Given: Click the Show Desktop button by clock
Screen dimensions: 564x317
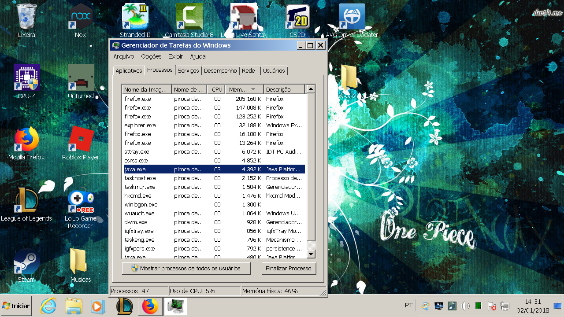Looking at the screenshot, I should pyautogui.click(x=557, y=306).
